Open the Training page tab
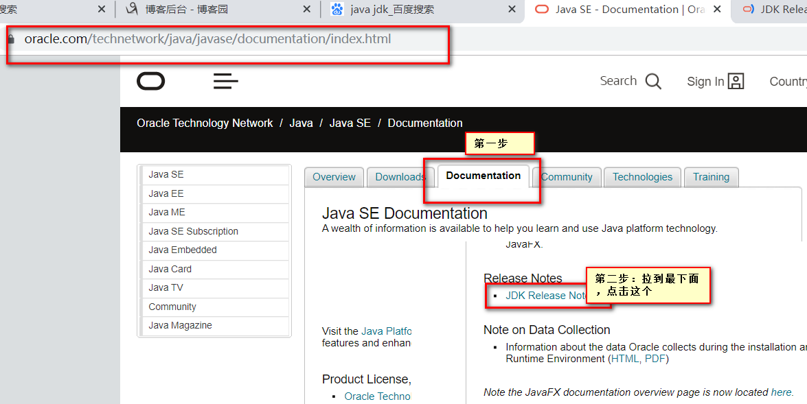Screen dimensions: 807x404 (711, 178)
